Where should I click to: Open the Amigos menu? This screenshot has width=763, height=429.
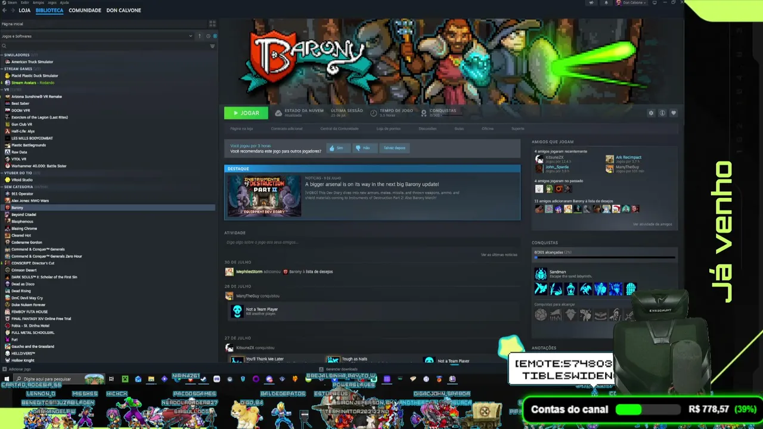38,2
